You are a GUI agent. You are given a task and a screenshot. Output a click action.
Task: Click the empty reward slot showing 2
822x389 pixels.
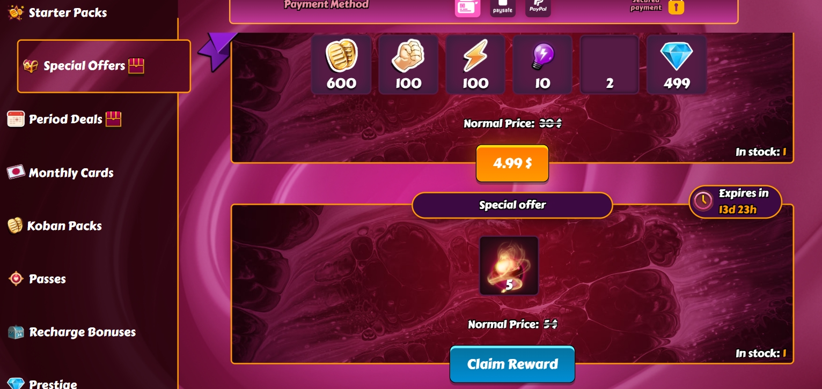[610, 65]
